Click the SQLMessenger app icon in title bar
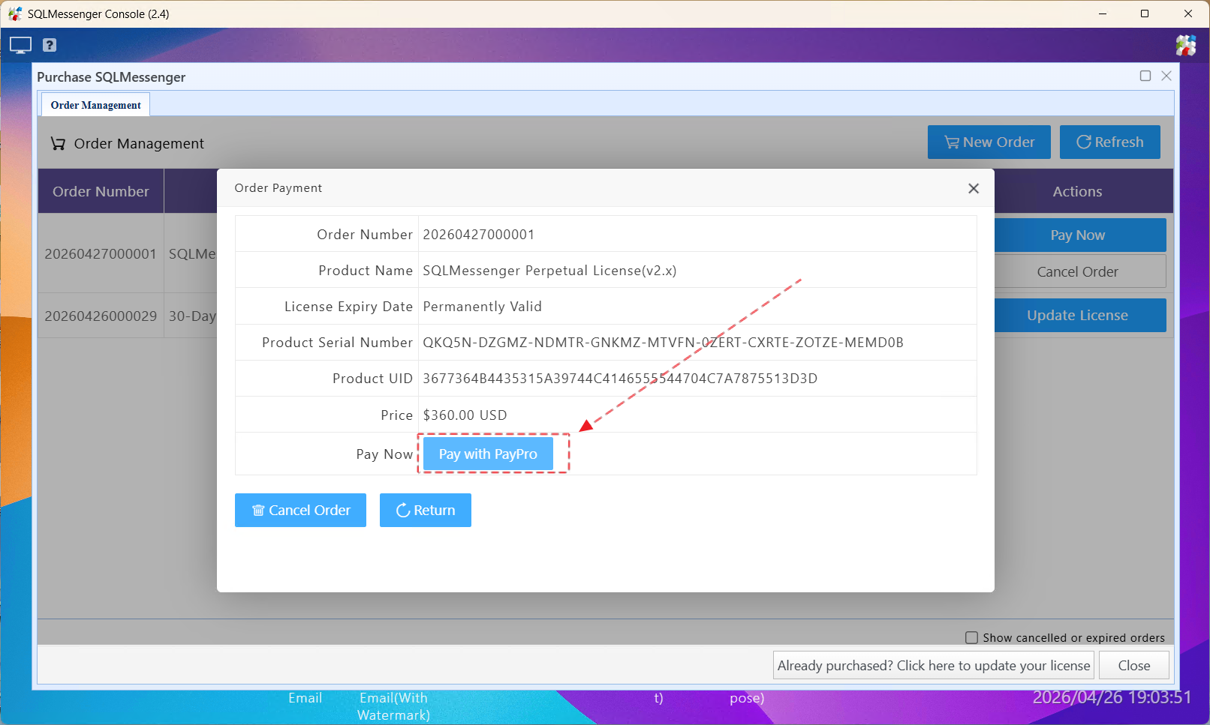1210x725 pixels. (x=15, y=13)
